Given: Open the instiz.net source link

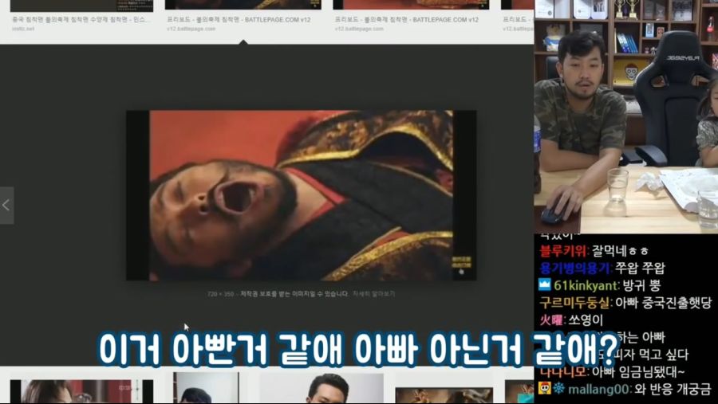Looking at the screenshot, I should (x=24, y=29).
